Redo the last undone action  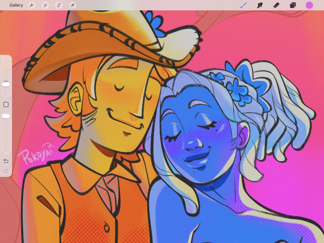click(6, 171)
